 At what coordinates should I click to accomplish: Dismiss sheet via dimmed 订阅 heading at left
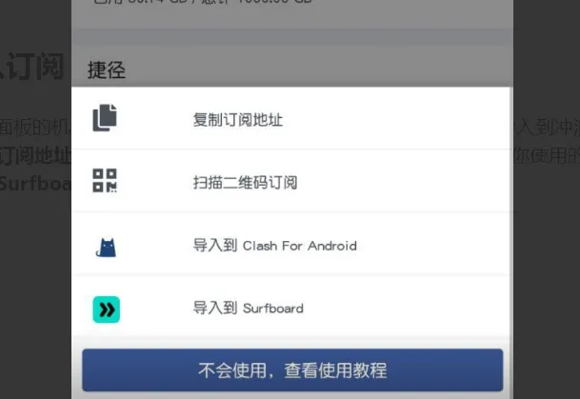pos(35,67)
